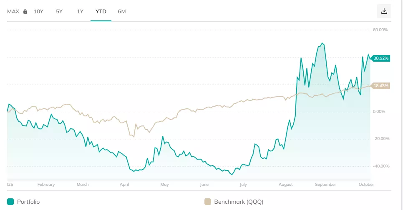Click the lock icon beside MAX
This screenshot has height=210, width=403.
click(x=25, y=12)
